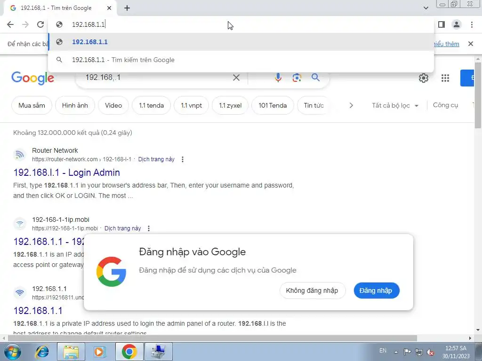Open Windows Explorer folder on the taskbar

(x=72, y=352)
